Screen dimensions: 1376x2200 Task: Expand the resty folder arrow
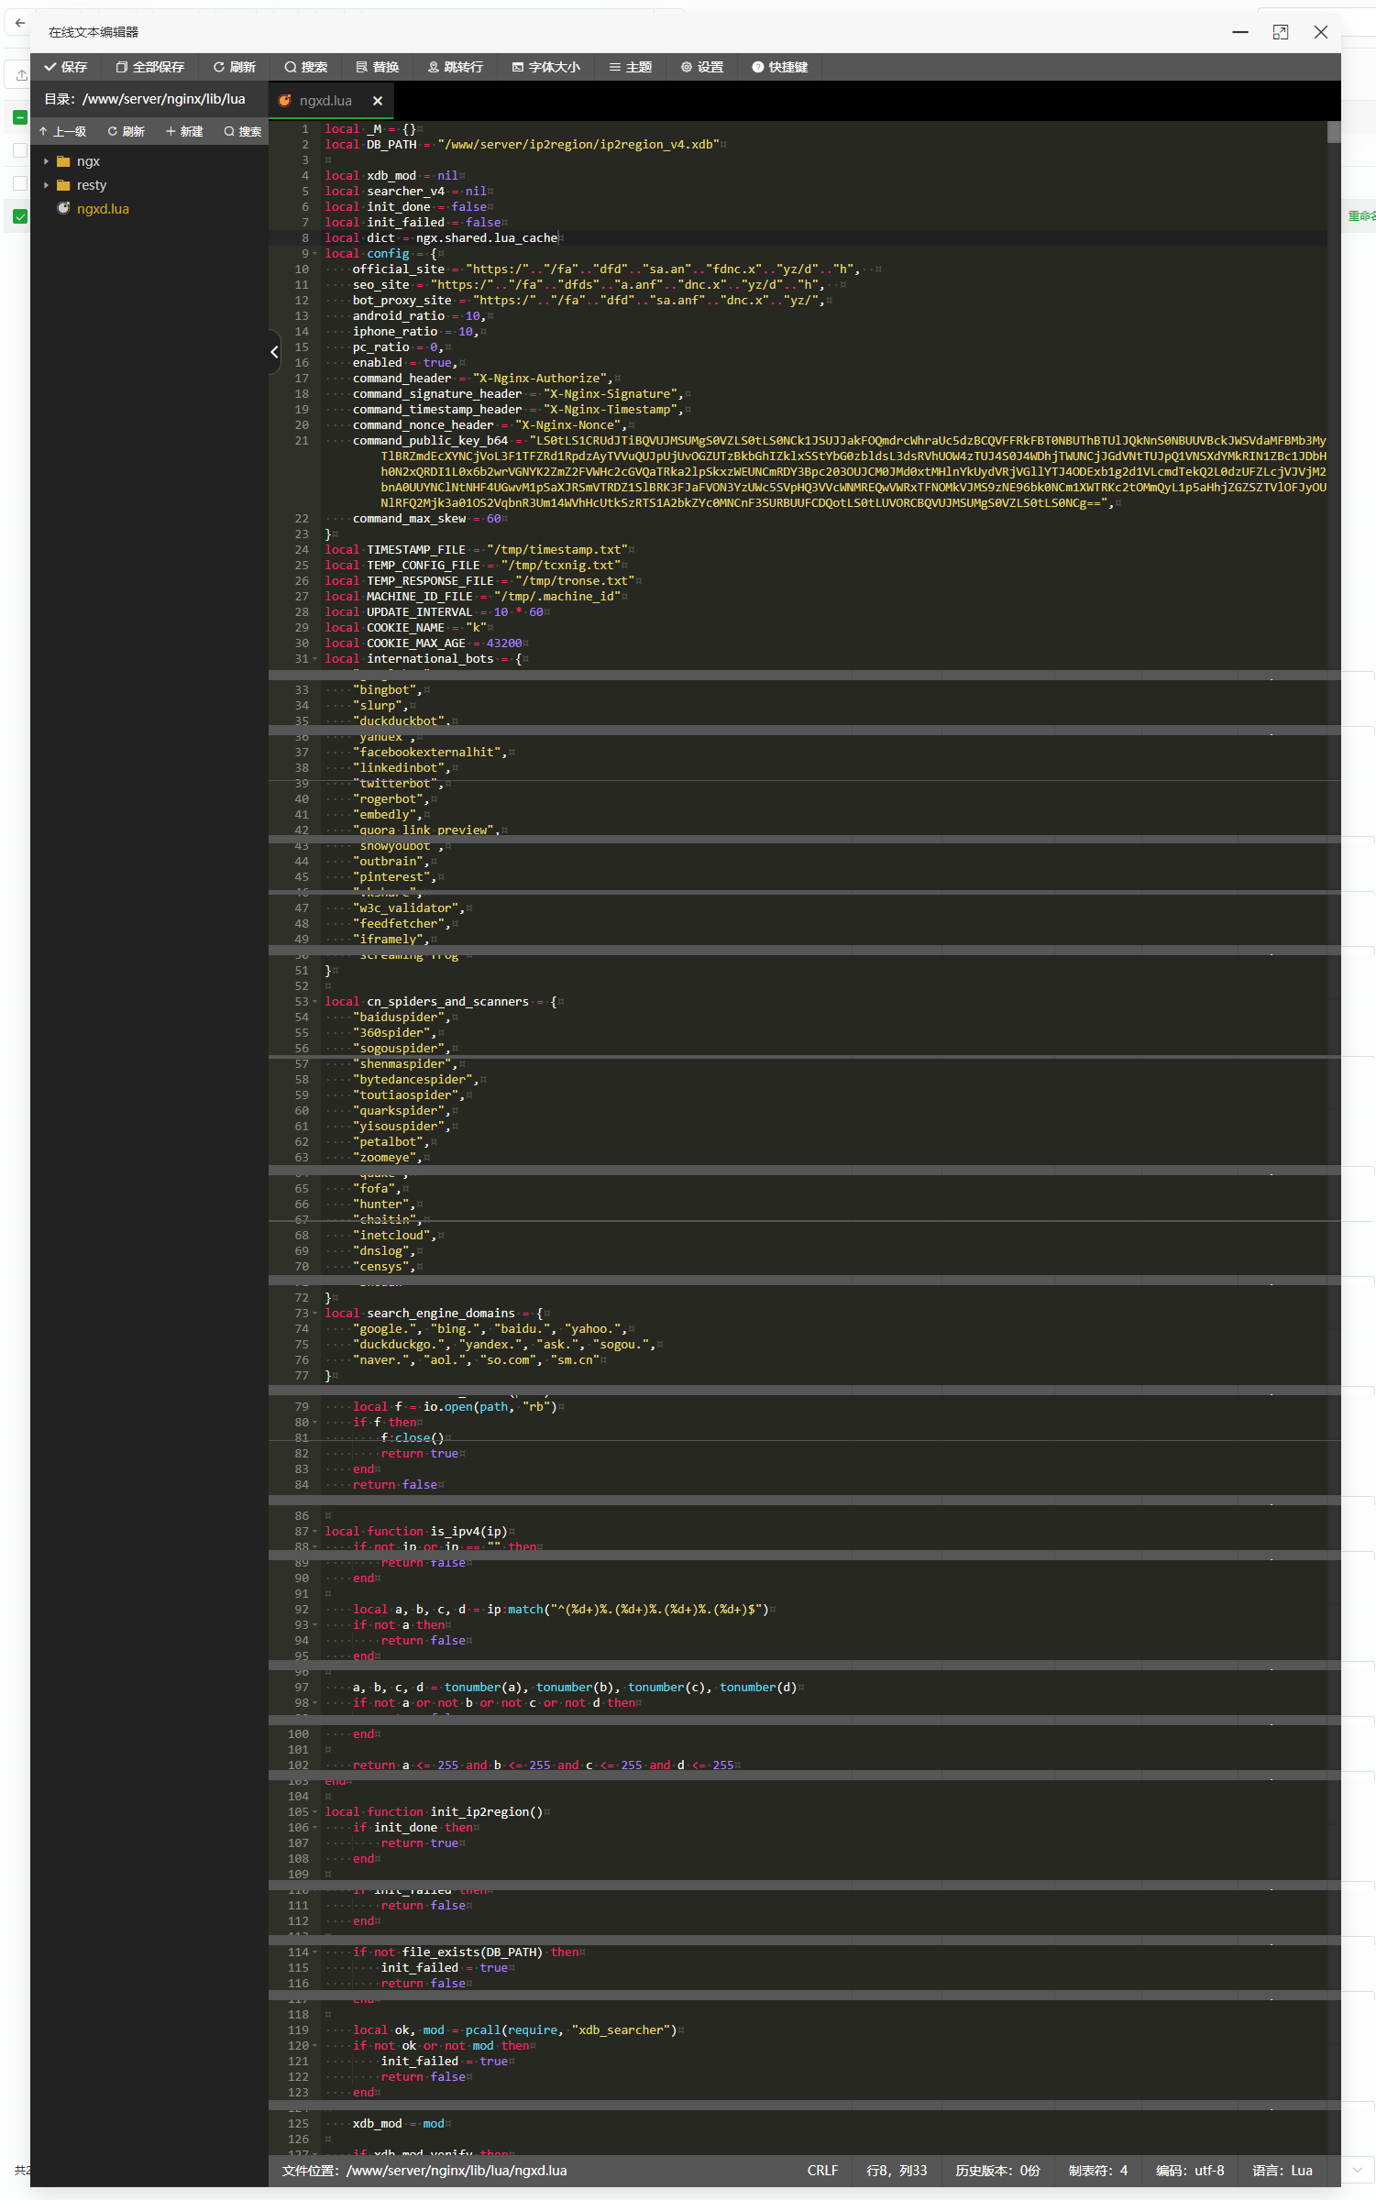point(46,185)
